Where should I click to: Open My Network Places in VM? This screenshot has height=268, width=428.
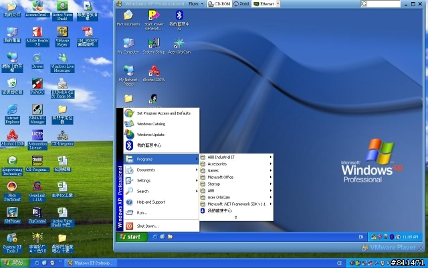[128, 76]
